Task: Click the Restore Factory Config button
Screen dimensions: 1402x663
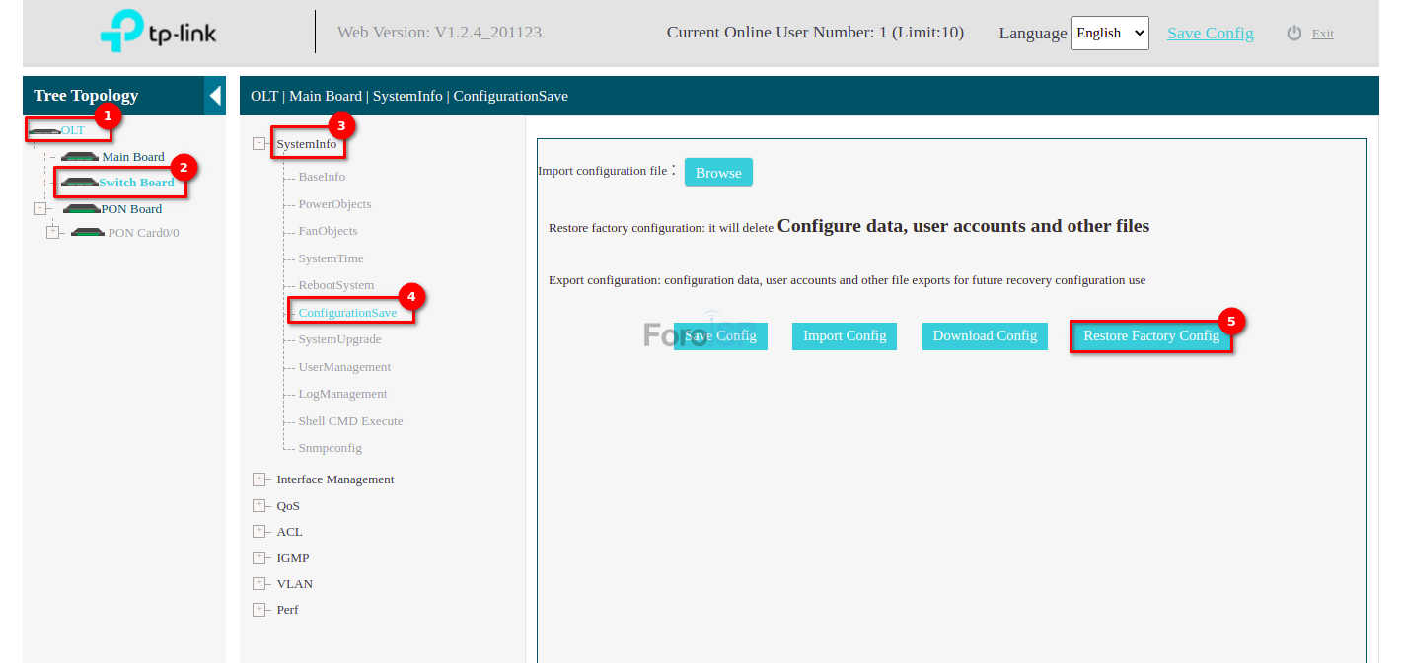Action: (x=1150, y=336)
